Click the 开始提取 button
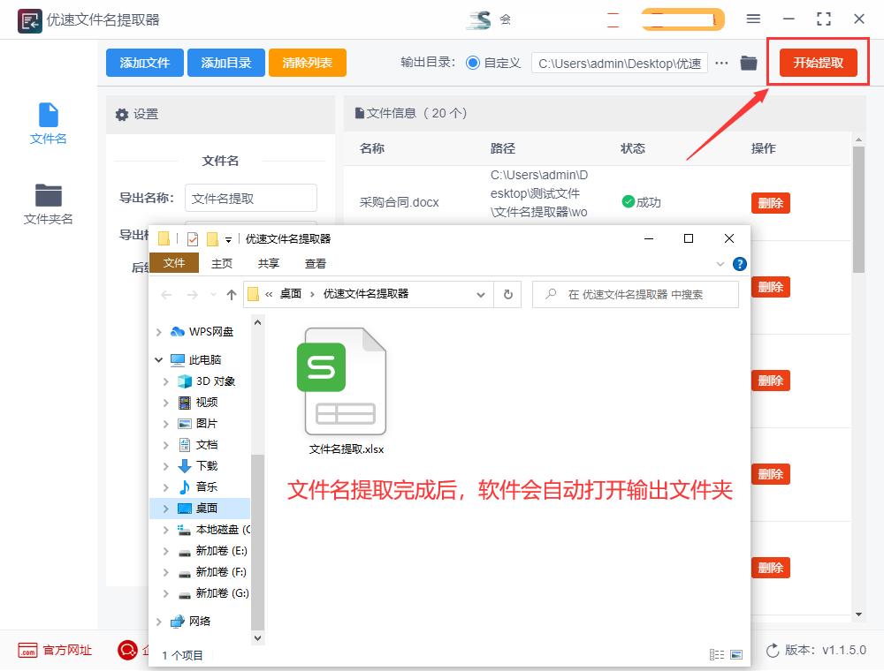The image size is (884, 671). click(818, 62)
